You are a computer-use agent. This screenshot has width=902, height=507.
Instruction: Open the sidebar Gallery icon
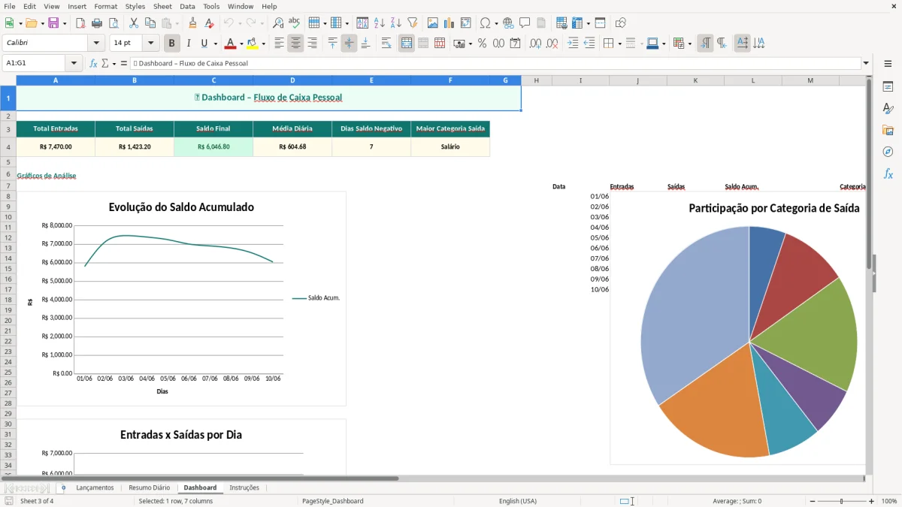[888, 130]
